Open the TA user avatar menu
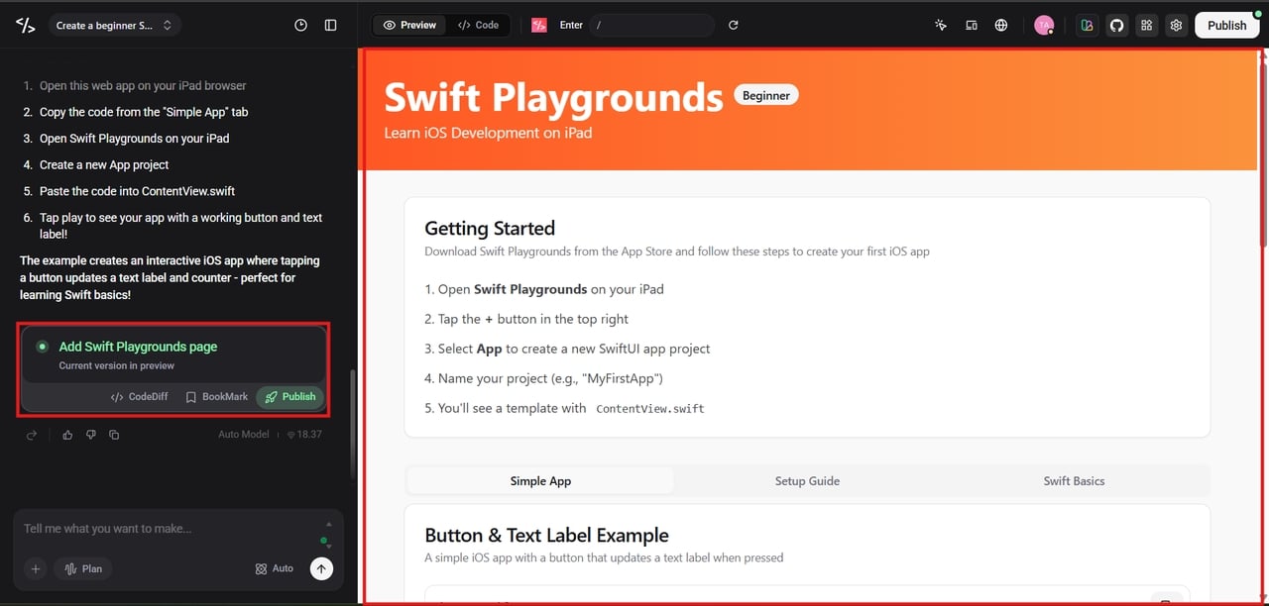The width and height of the screenshot is (1269, 606). click(1044, 26)
